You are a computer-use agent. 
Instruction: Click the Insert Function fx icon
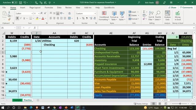[35, 28]
